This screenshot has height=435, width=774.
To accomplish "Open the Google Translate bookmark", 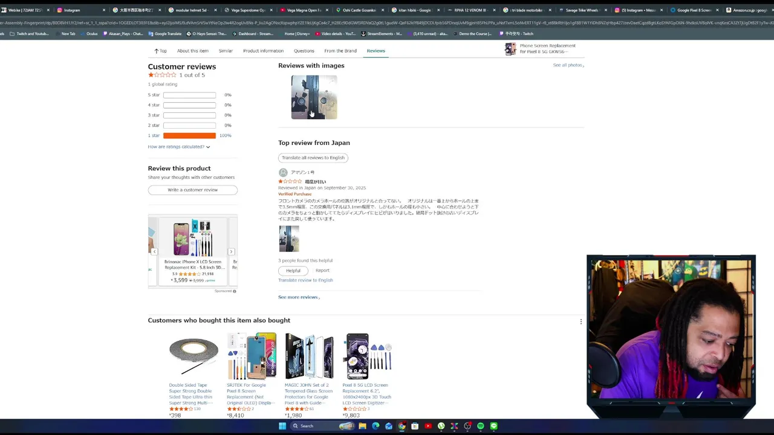I will click(x=164, y=34).
